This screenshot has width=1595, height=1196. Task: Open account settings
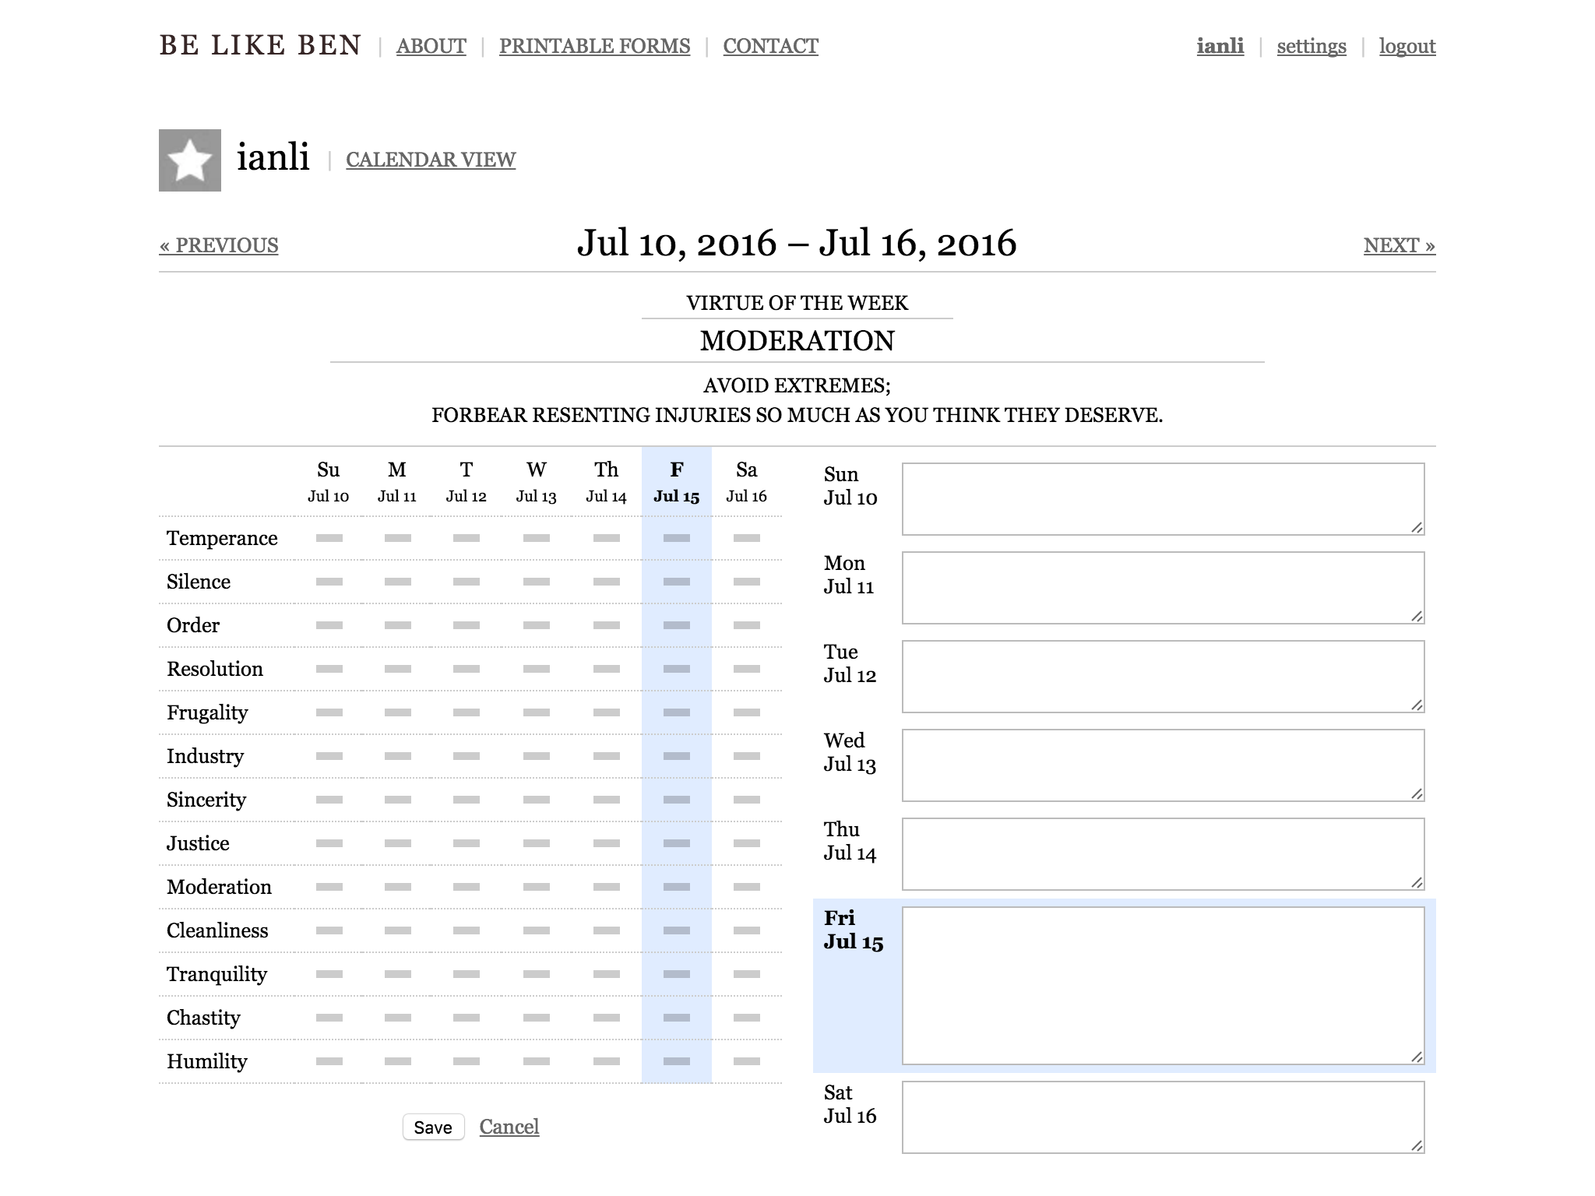pos(1312,46)
